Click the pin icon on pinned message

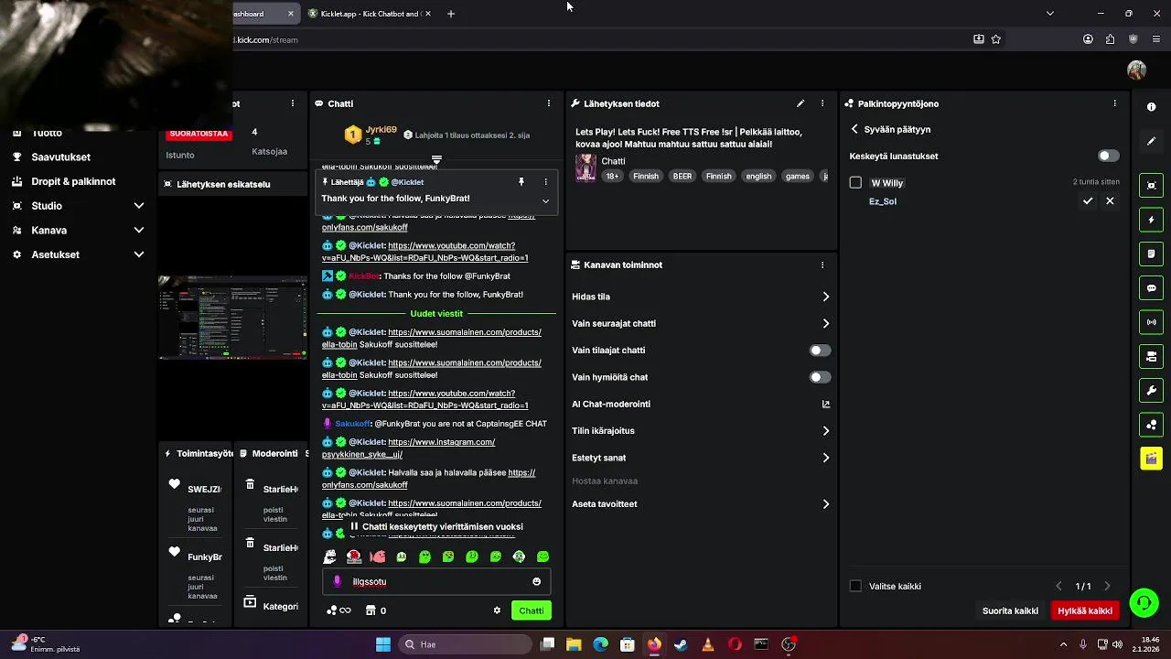point(521,182)
